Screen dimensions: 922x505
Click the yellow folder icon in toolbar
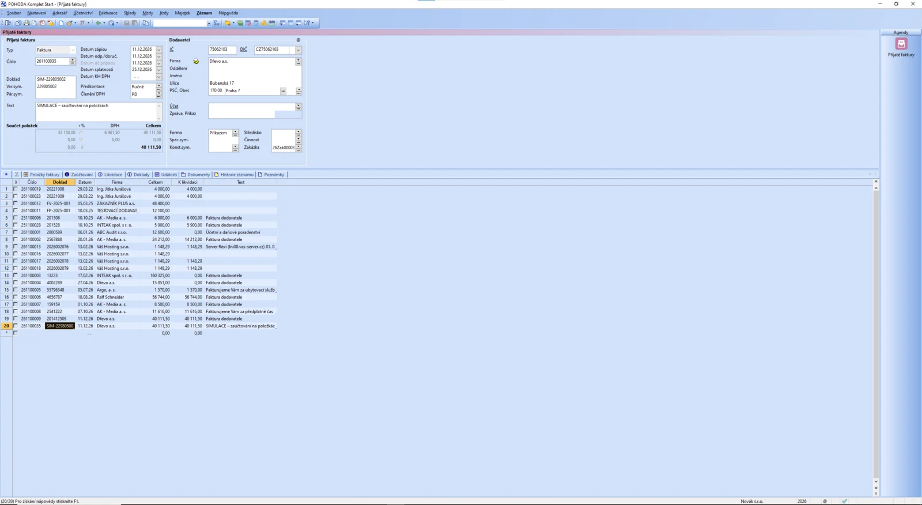coord(228,23)
